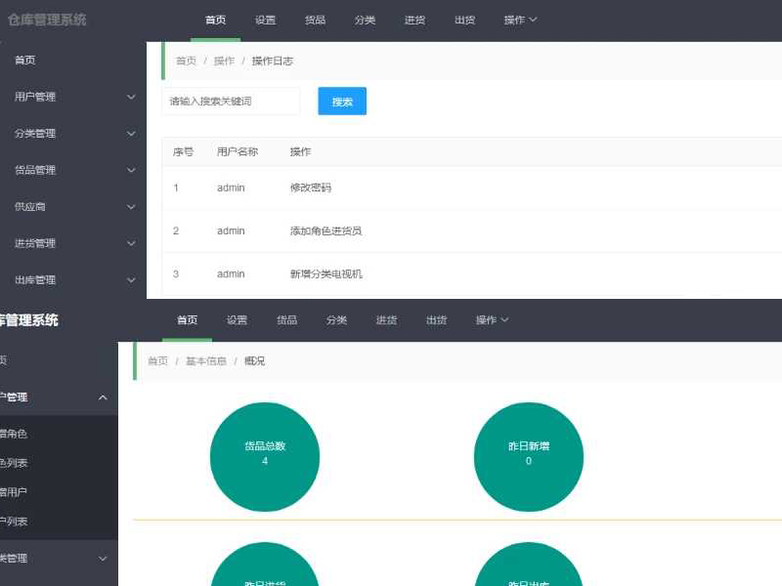Select the 昨日出库 green circle
This screenshot has width=782, height=586.
[528, 568]
